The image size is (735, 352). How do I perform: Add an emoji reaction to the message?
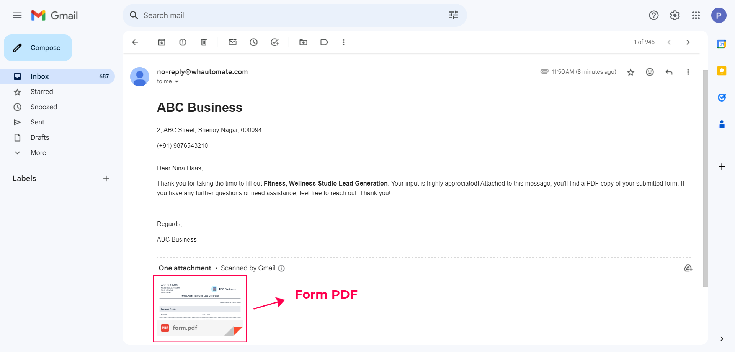coord(650,72)
